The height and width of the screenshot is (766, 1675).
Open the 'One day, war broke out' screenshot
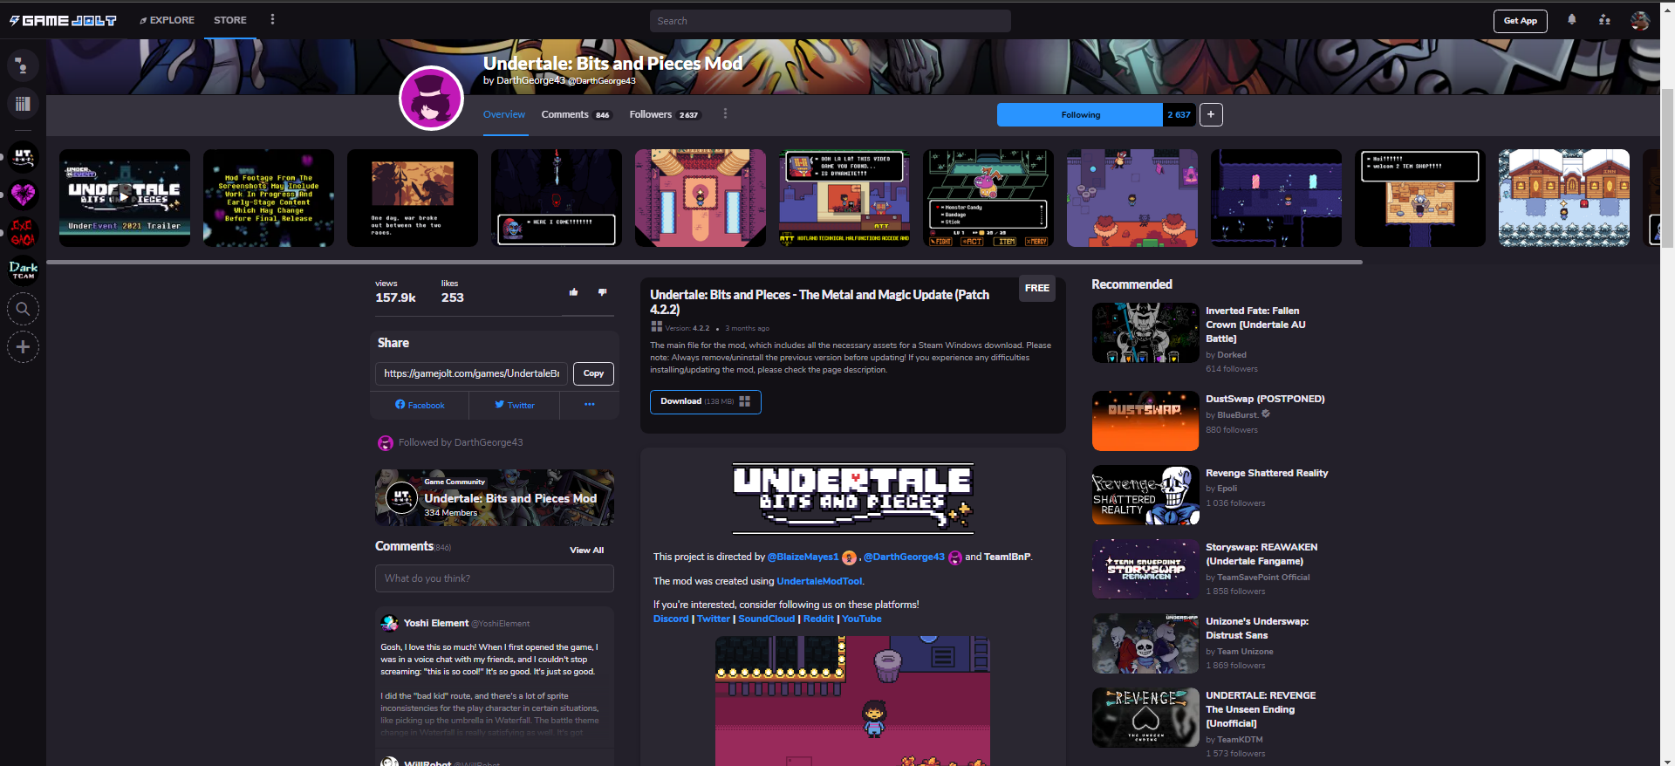point(413,198)
